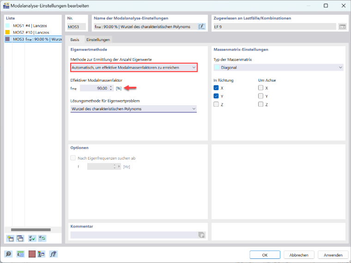Uncheck direction X under In Richtung

216,88
